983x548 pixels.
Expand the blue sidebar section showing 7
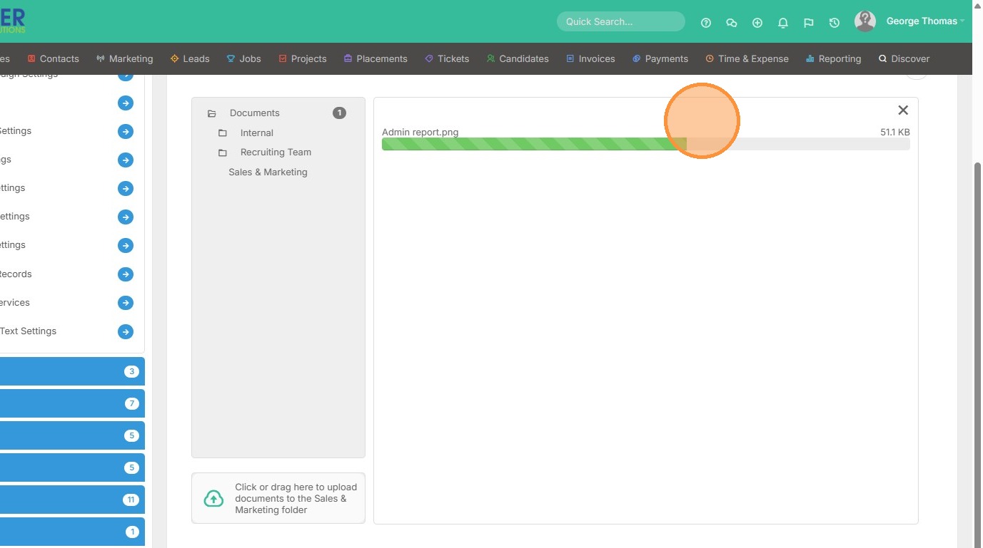(72, 403)
